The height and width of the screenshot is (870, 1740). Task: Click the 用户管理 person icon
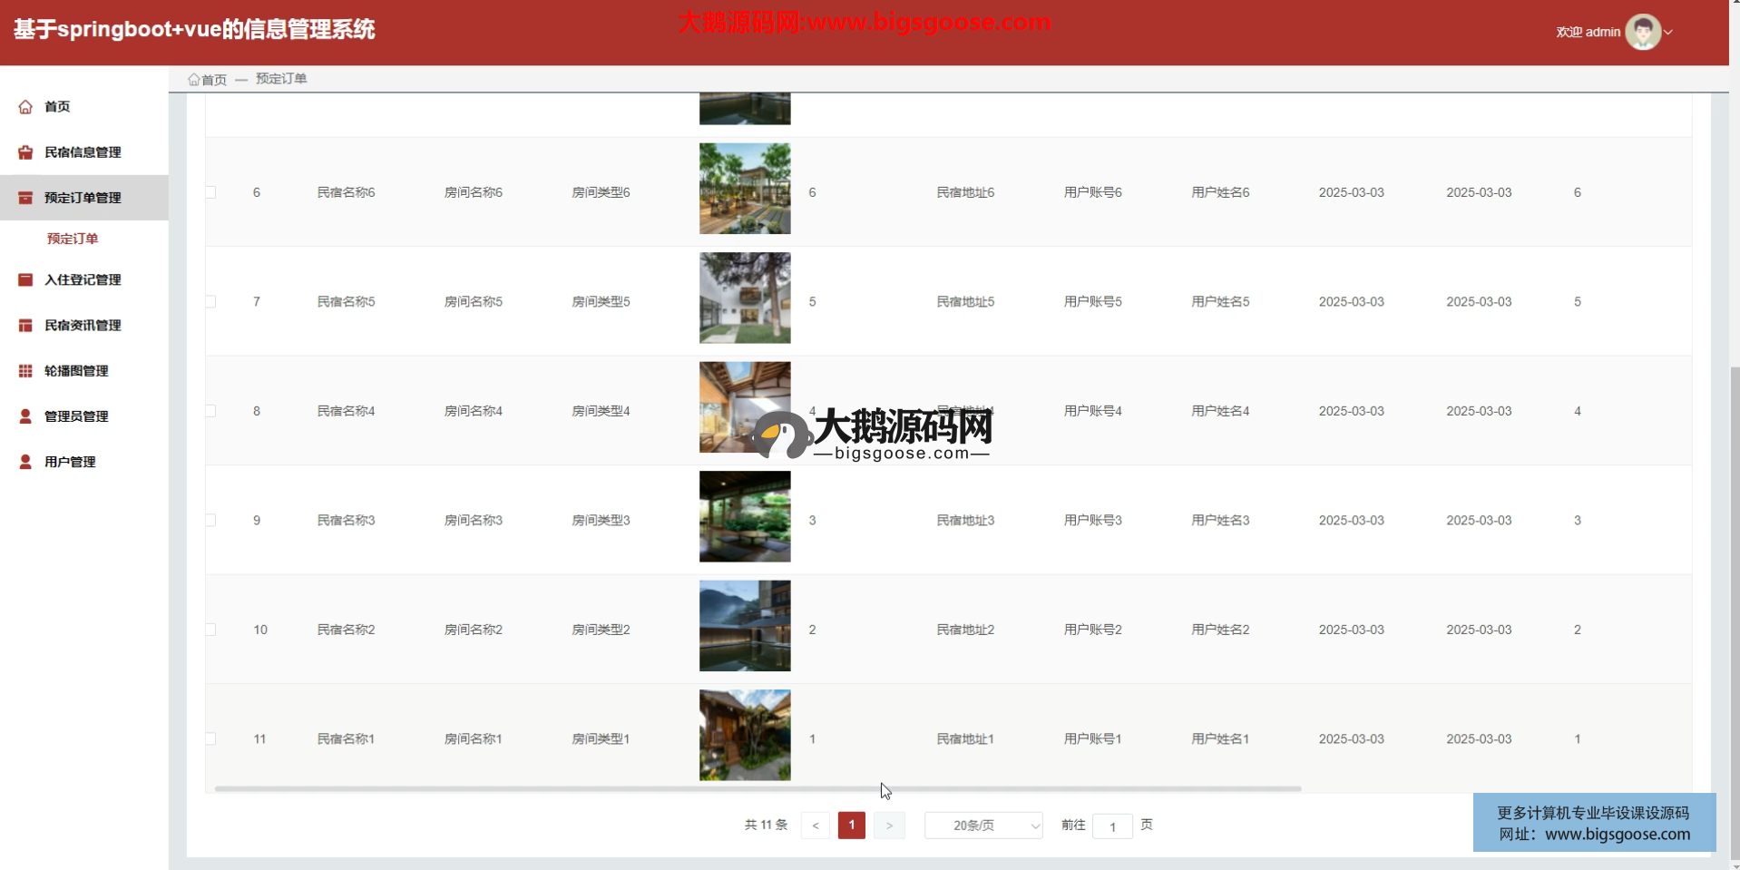(25, 461)
